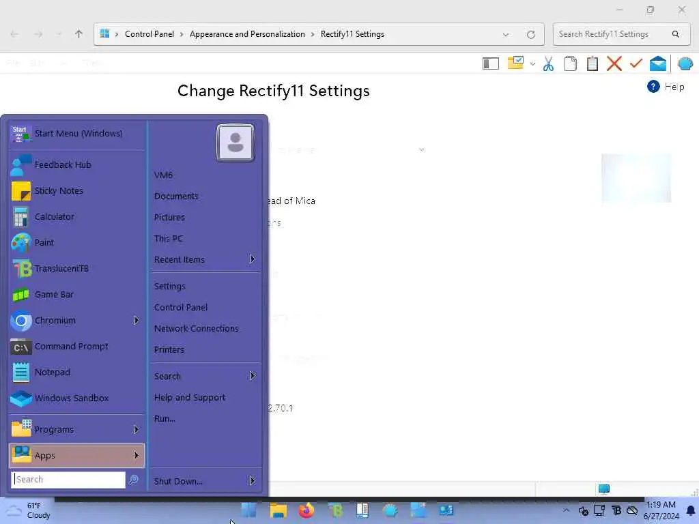This screenshot has height=524, width=699.
Task: Open TranslucentTB in the start menu list
Action: (x=76, y=268)
